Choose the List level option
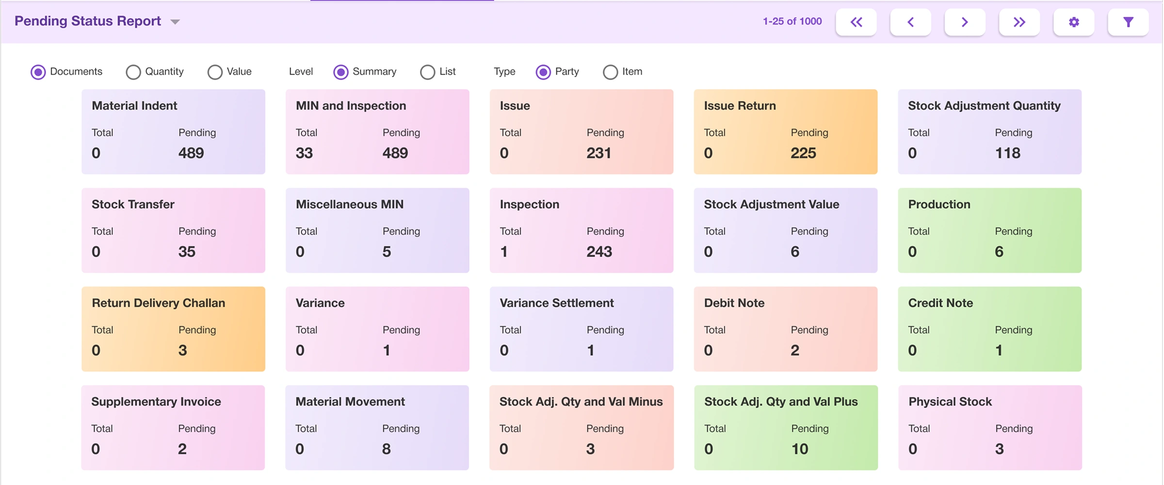The height and width of the screenshot is (485, 1164). click(x=427, y=72)
